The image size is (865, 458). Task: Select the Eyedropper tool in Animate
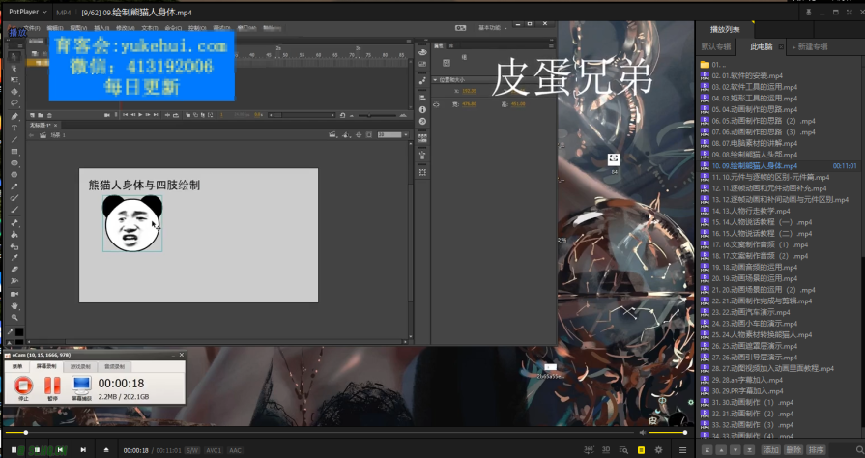click(14, 257)
